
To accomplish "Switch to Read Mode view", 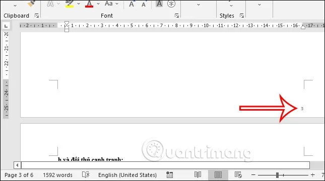I will click(x=198, y=175).
